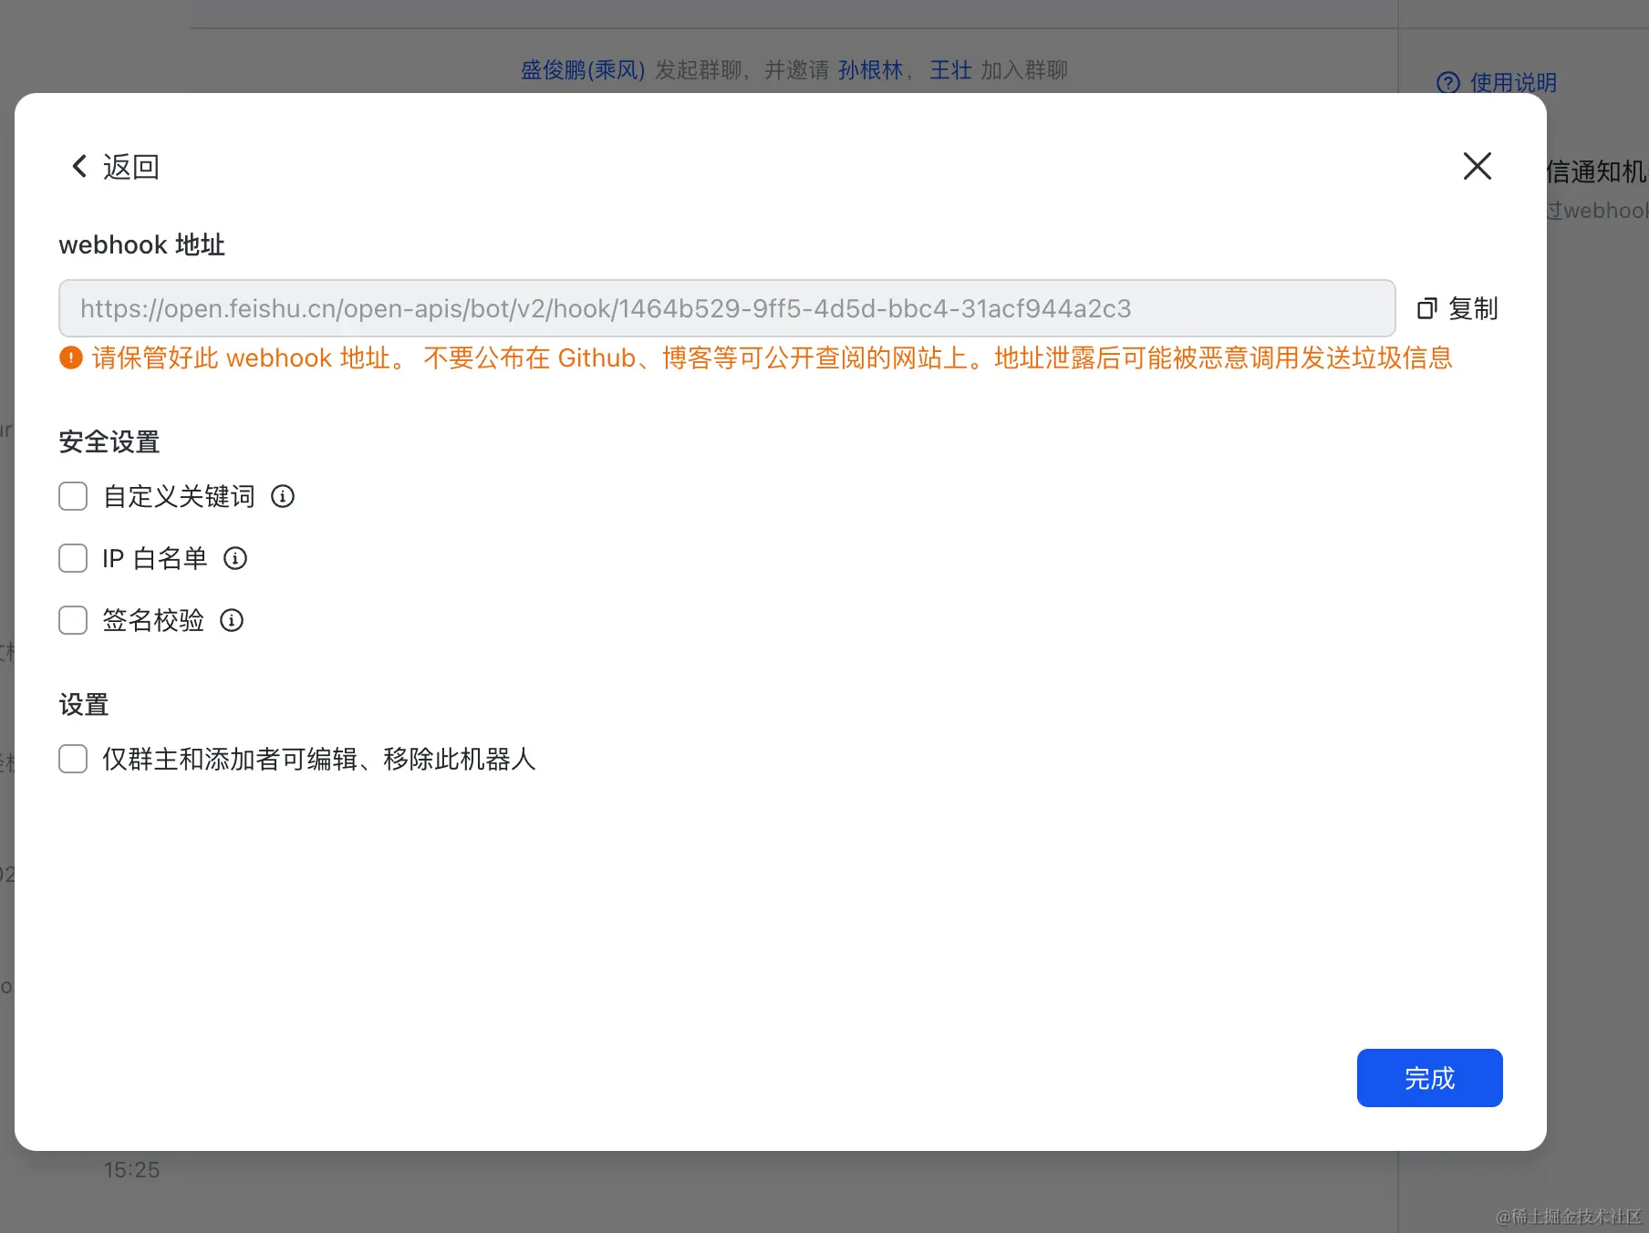The width and height of the screenshot is (1649, 1233).
Task: Open 使用说明 help link in background
Action: point(1497,83)
